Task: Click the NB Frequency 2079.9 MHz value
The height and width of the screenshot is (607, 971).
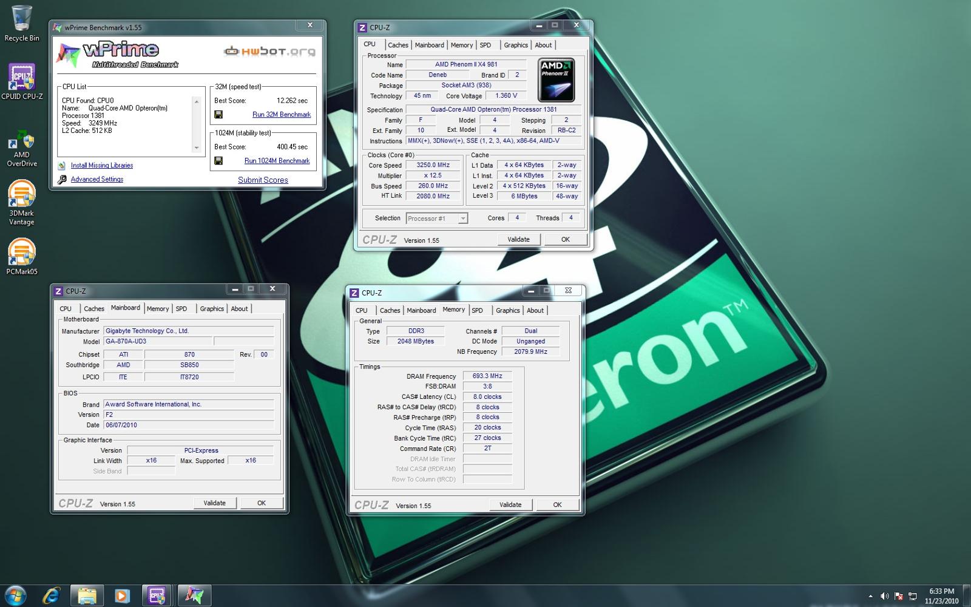Action: [530, 352]
